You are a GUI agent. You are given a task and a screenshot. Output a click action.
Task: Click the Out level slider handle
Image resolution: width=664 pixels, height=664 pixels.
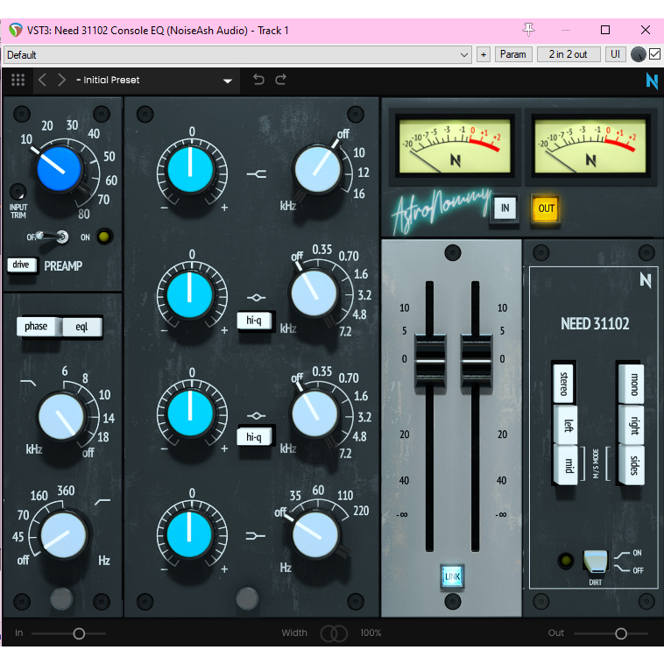pyautogui.click(x=621, y=633)
